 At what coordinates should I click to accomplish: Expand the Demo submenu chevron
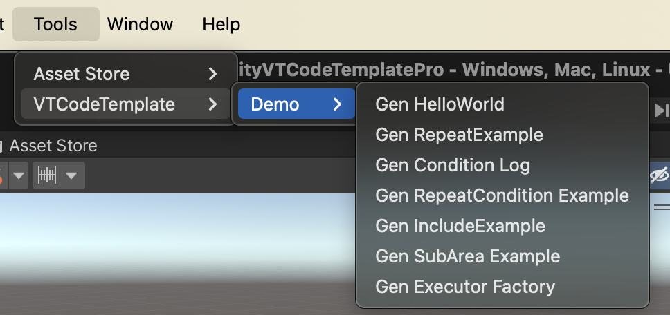tap(337, 104)
